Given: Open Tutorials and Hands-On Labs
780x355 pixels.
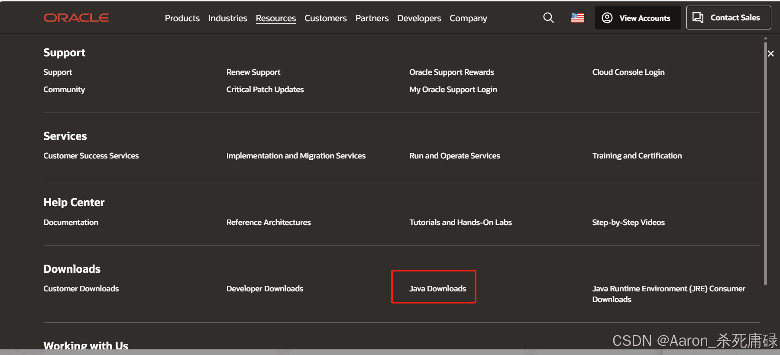Looking at the screenshot, I should (460, 223).
